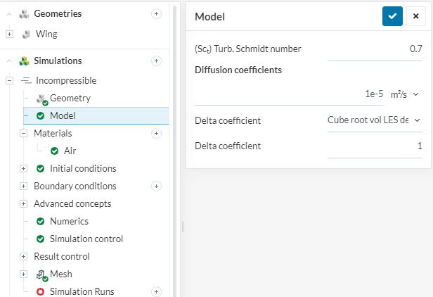This screenshot has height=297, width=433.
Task: Collapse the Incompressible simulation node
Action: click(x=9, y=81)
